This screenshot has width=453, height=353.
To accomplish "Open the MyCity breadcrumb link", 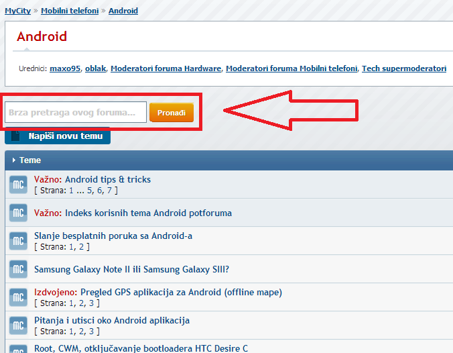I will [x=17, y=11].
